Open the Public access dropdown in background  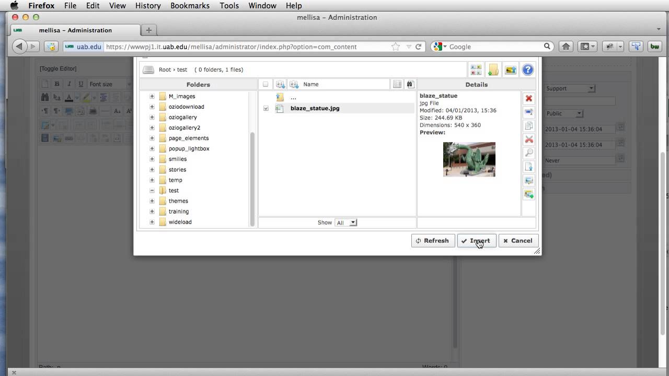pyautogui.click(x=563, y=113)
